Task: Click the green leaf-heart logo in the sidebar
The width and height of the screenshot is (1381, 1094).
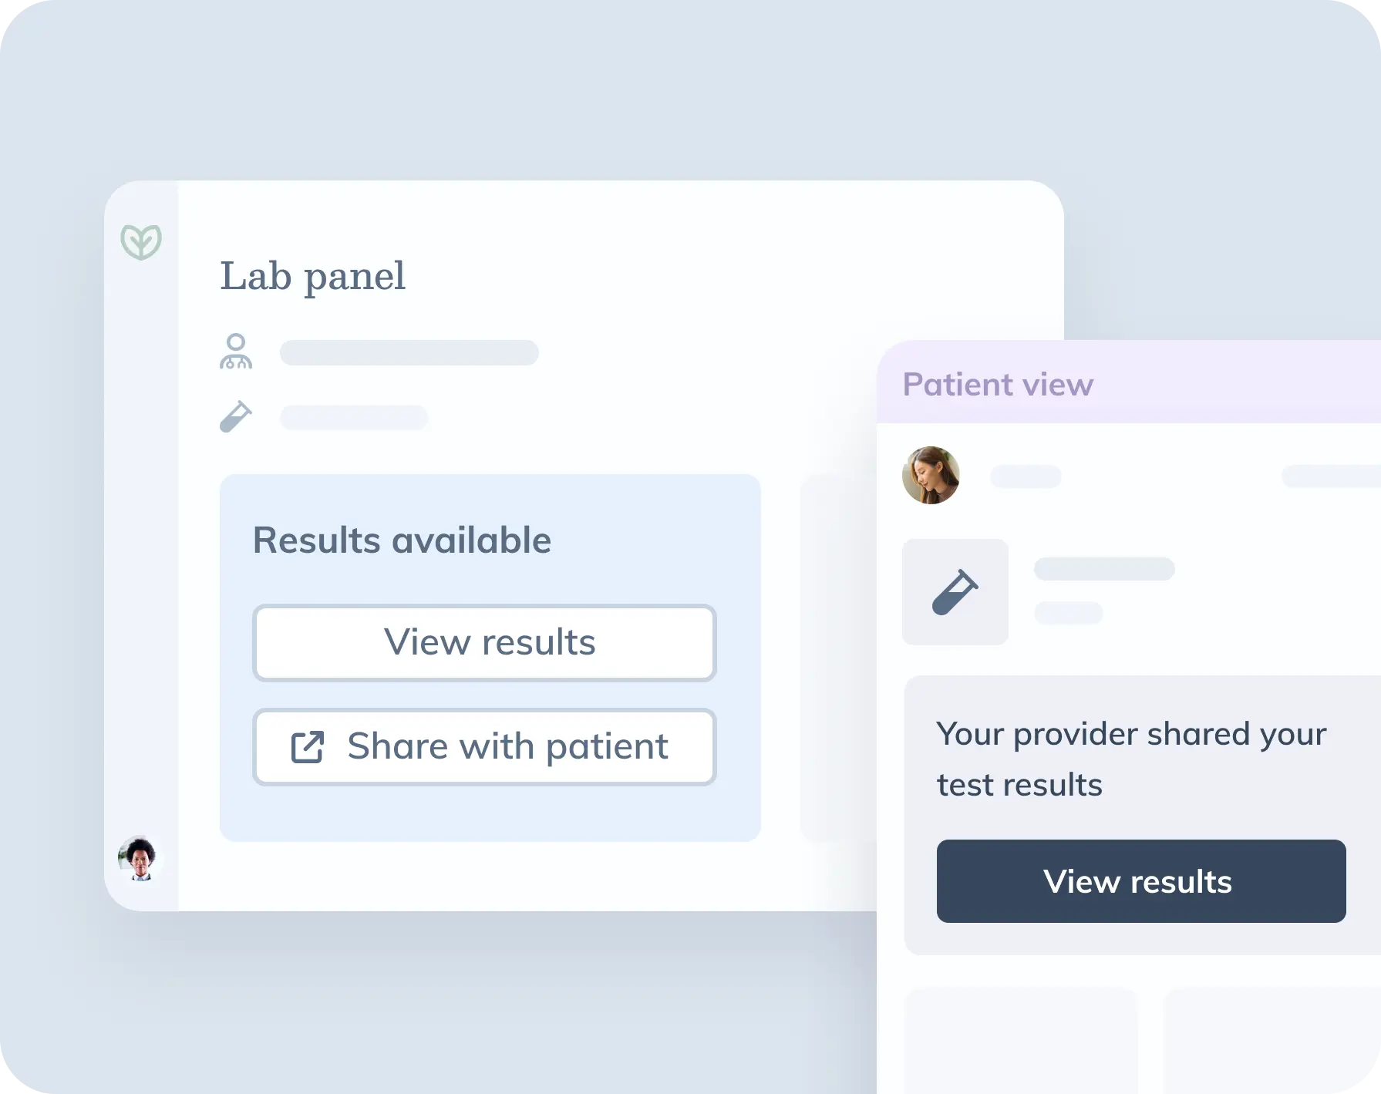Action: point(141,241)
